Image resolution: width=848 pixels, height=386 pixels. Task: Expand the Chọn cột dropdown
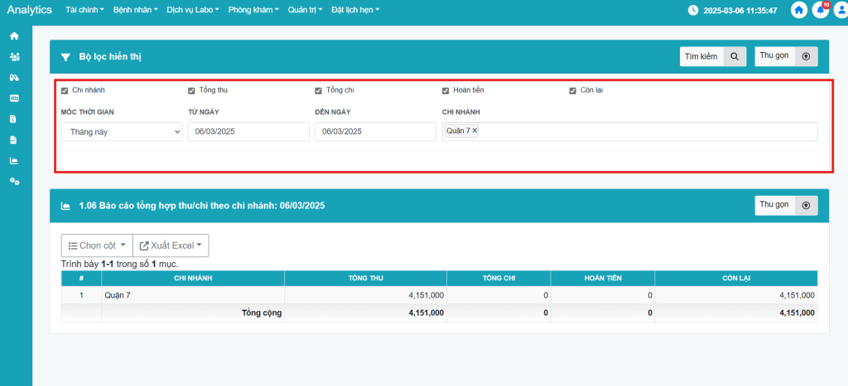[97, 245]
